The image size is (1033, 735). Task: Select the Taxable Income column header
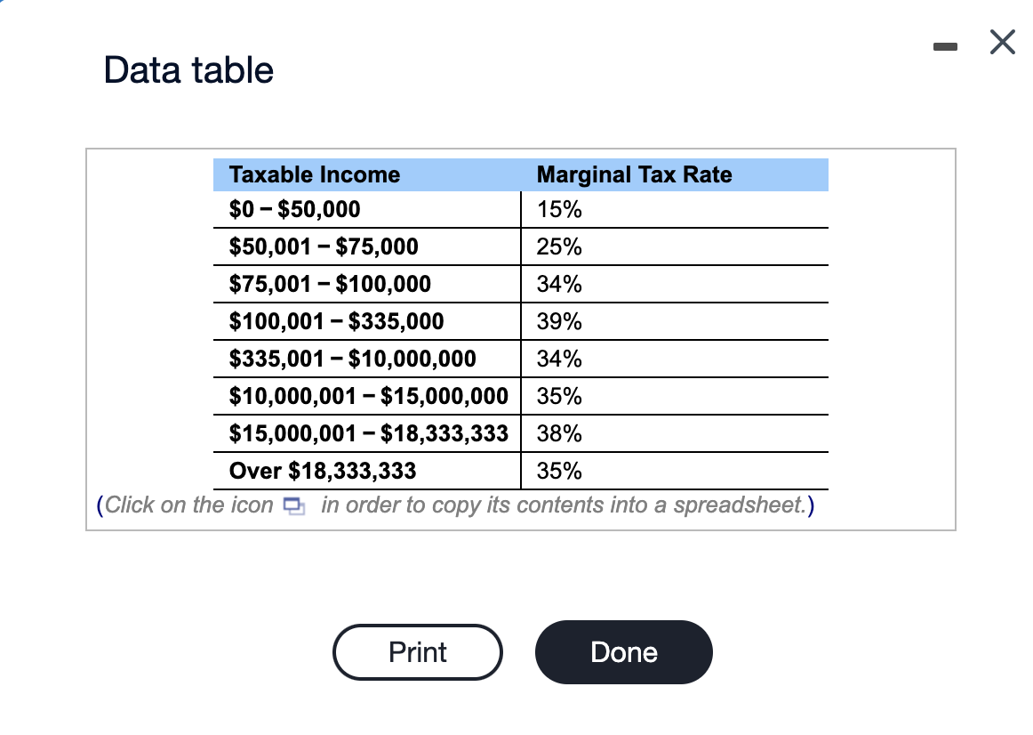(314, 174)
